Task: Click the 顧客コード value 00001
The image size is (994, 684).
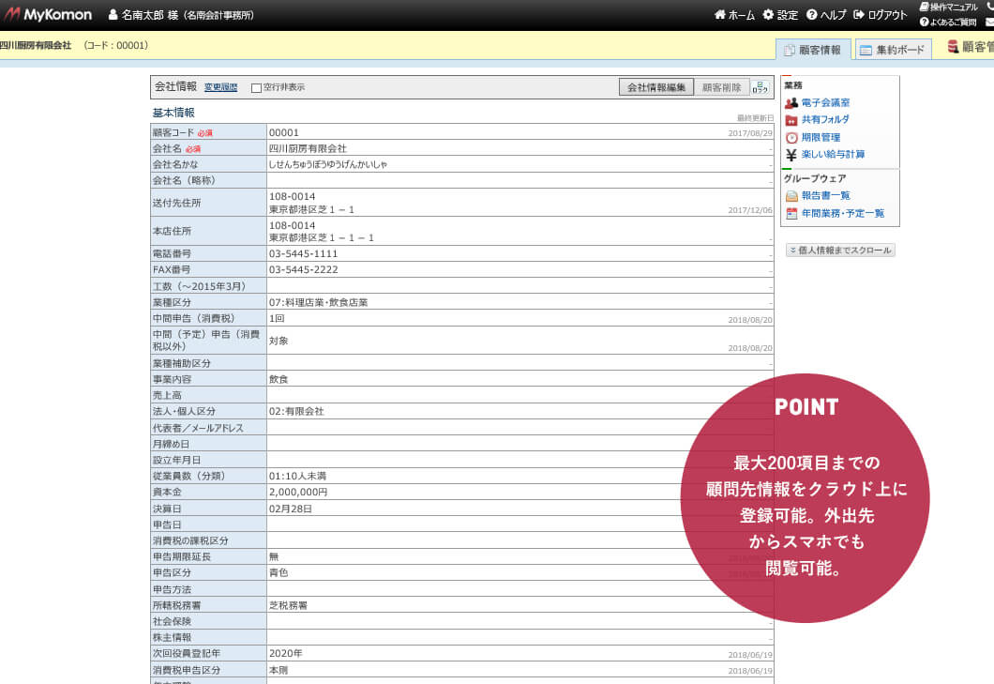Action: coord(283,132)
